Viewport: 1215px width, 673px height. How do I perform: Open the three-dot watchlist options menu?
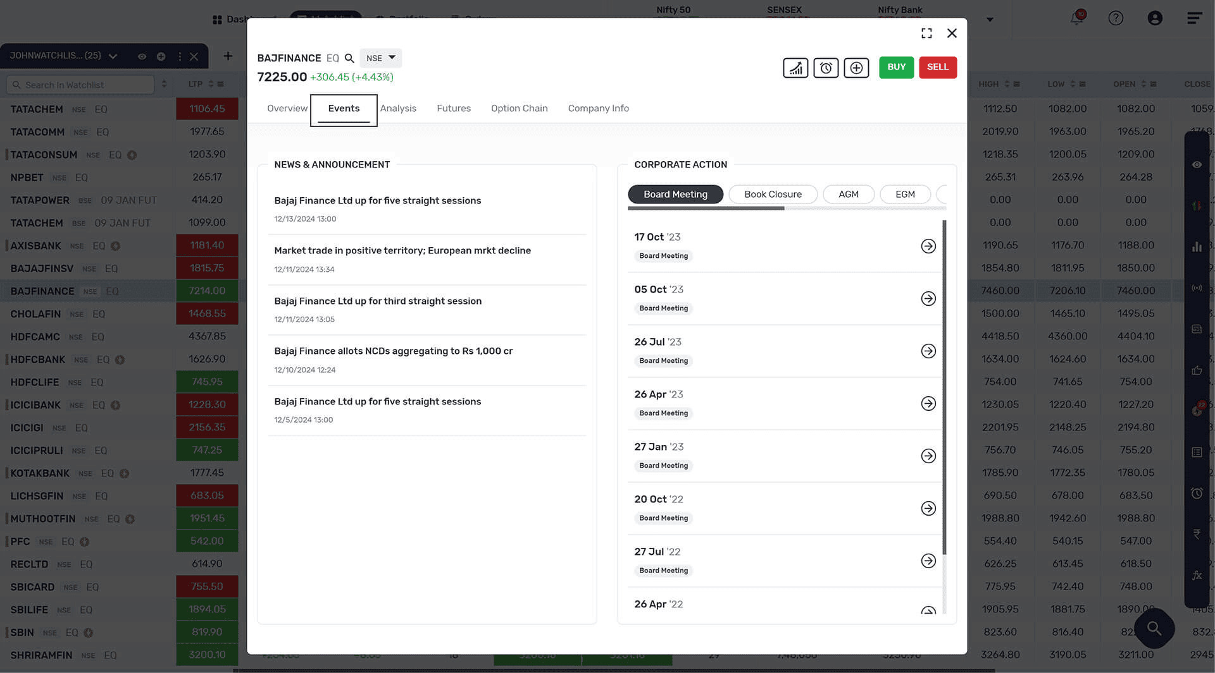(180, 56)
